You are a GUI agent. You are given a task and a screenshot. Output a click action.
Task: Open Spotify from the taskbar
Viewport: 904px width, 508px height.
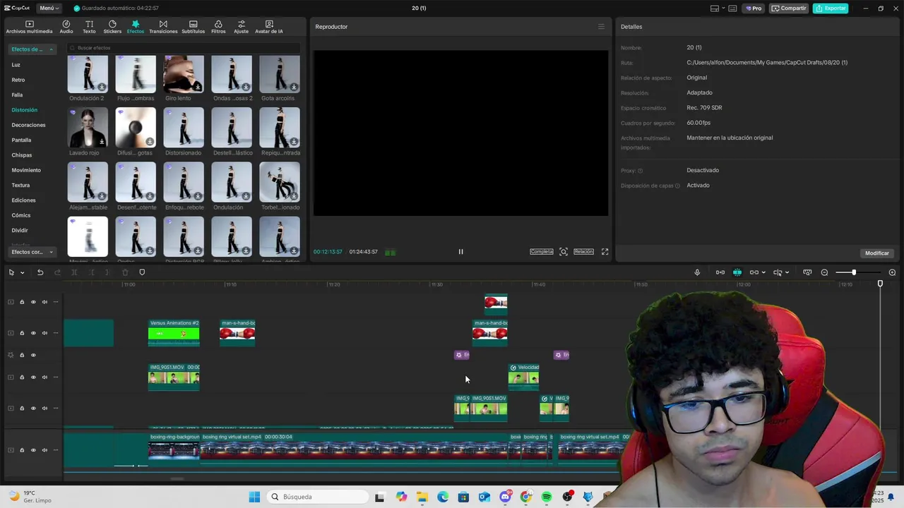547,497
